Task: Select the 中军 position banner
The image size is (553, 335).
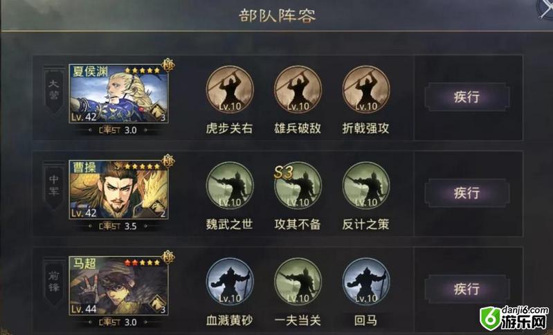Action: click(x=53, y=186)
